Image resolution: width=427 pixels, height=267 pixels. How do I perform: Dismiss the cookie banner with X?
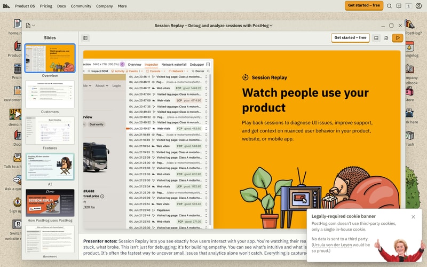[413, 217]
